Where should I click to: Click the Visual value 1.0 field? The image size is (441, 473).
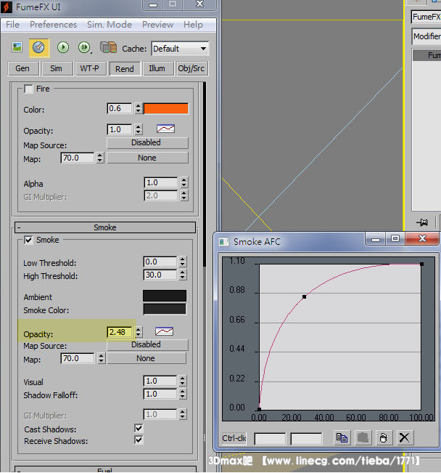tap(160, 381)
